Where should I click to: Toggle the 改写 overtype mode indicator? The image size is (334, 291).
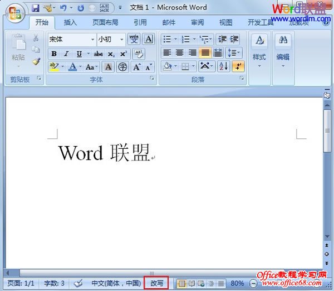(156, 283)
